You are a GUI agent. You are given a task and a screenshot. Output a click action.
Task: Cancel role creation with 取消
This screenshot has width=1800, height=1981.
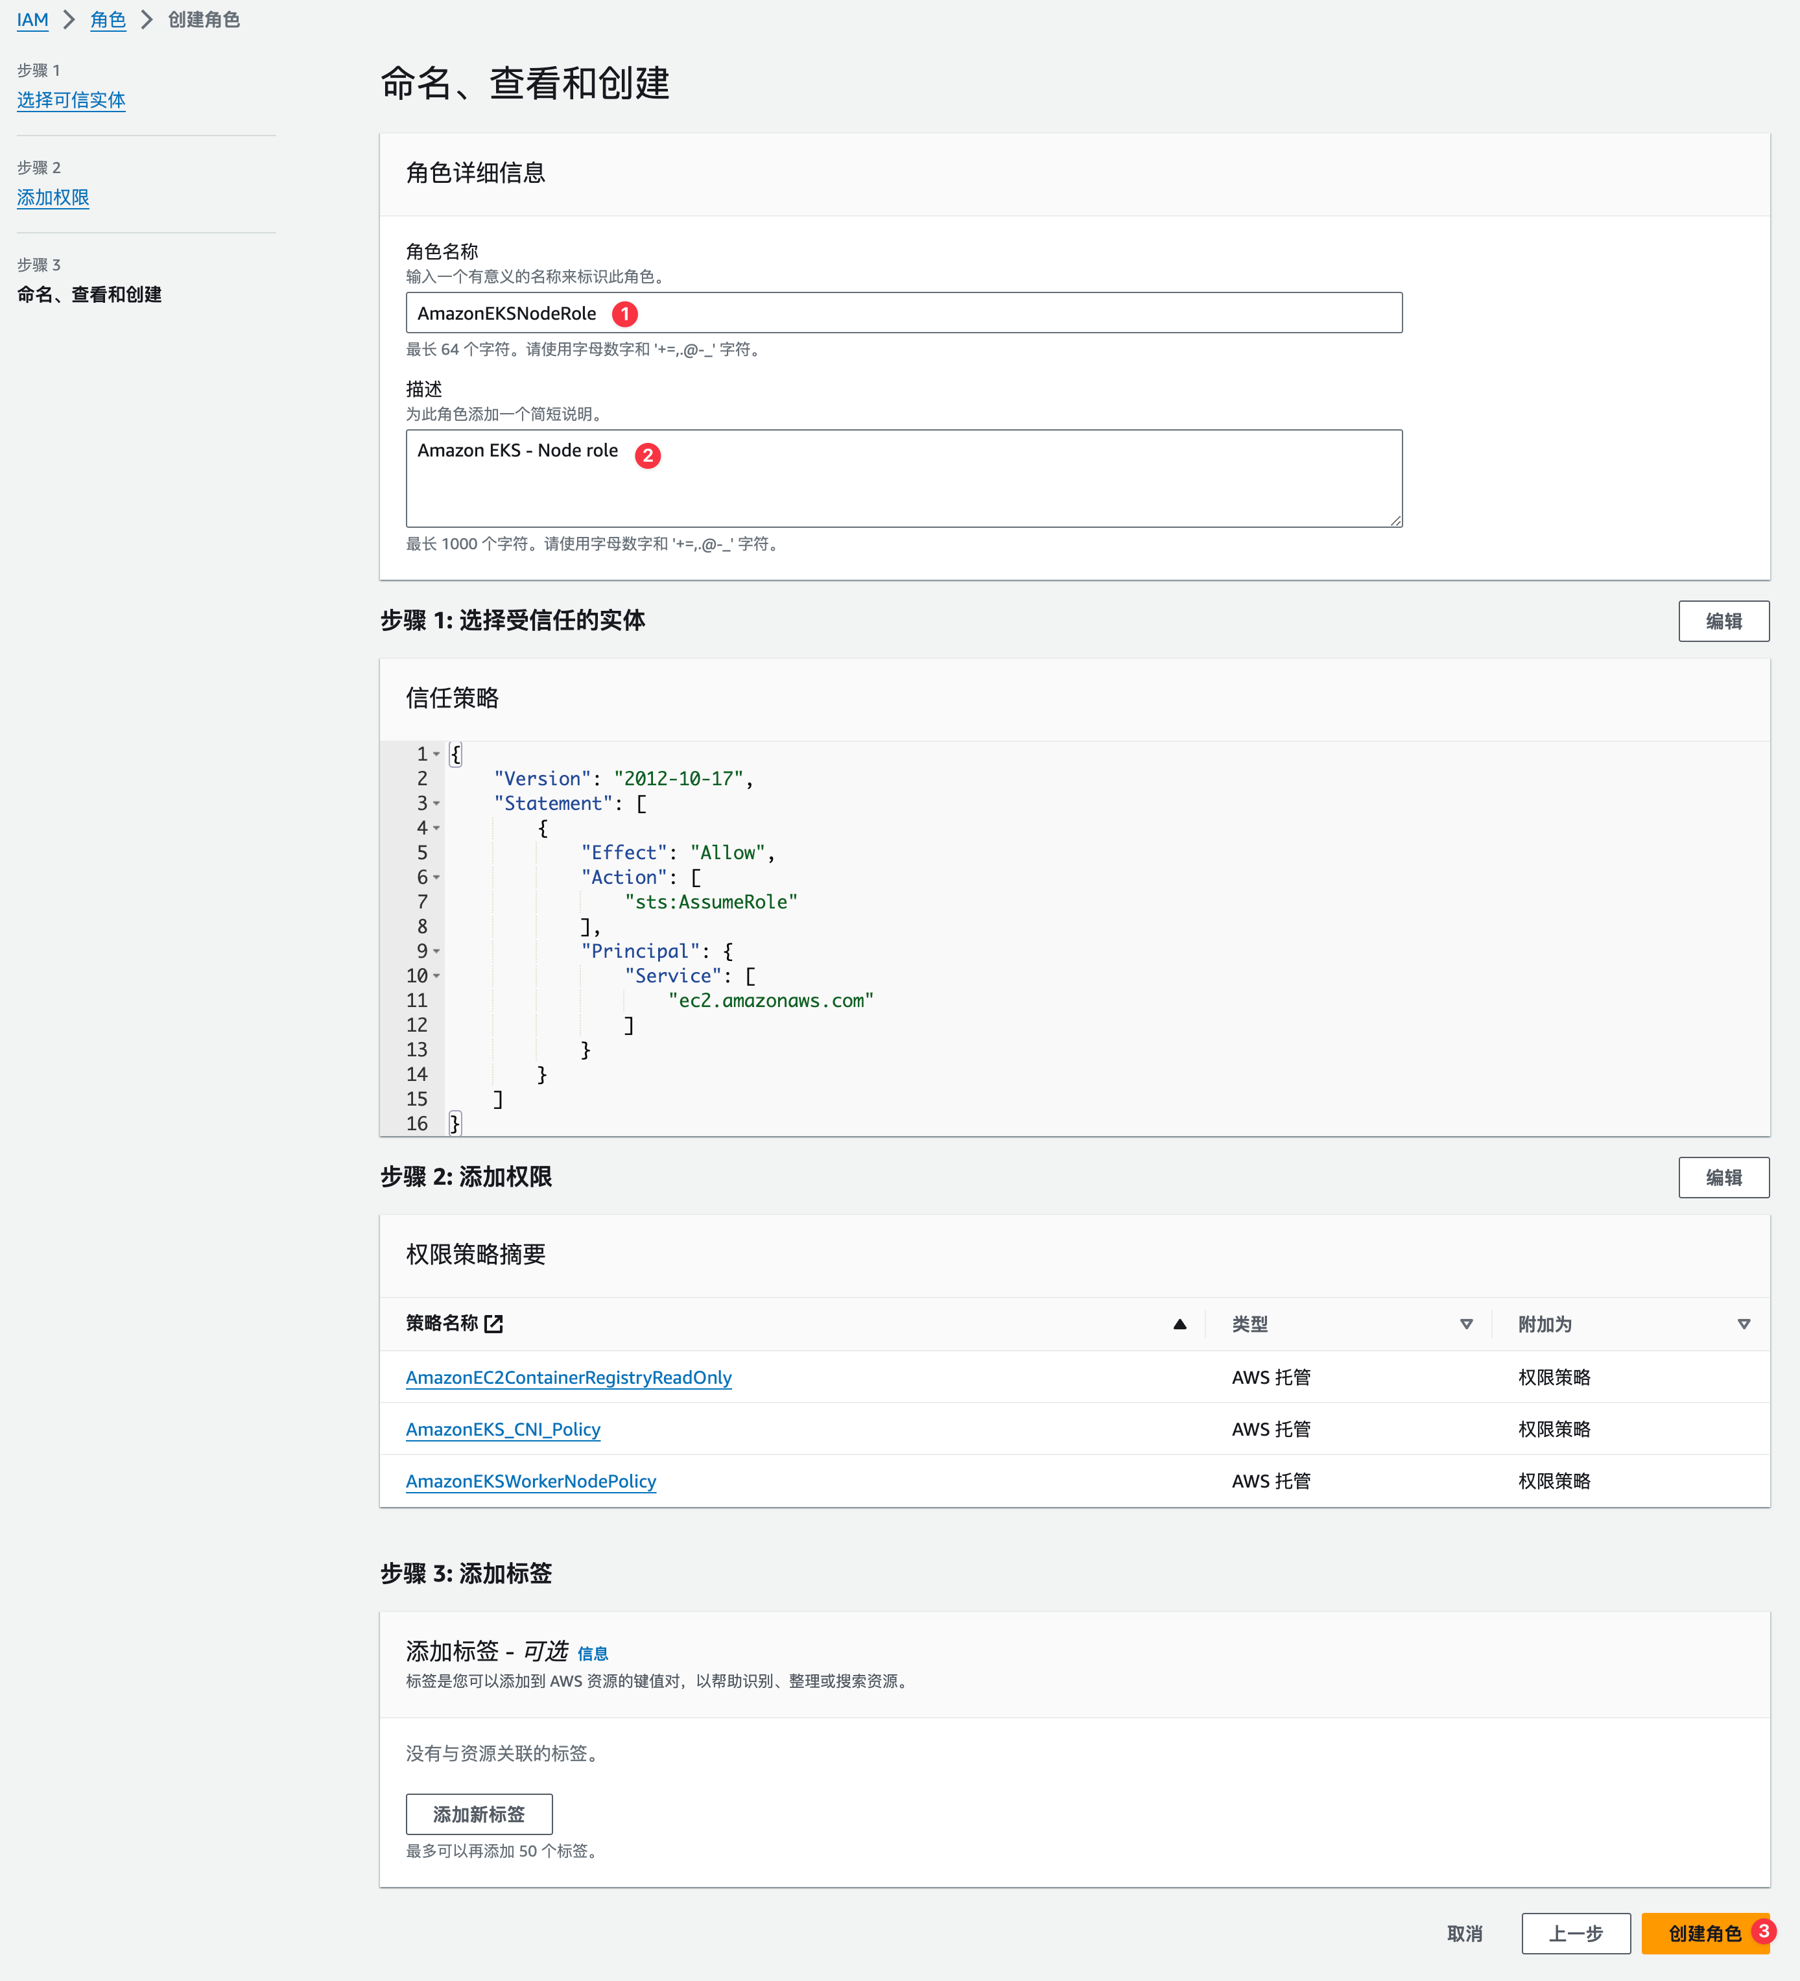pyautogui.click(x=1465, y=1934)
